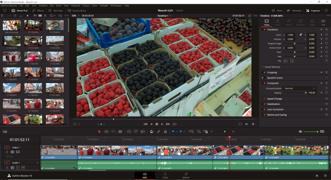Open the Timeline 1 name dropdown
The width and height of the screenshot is (331, 180).
pyautogui.click(x=164, y=16)
